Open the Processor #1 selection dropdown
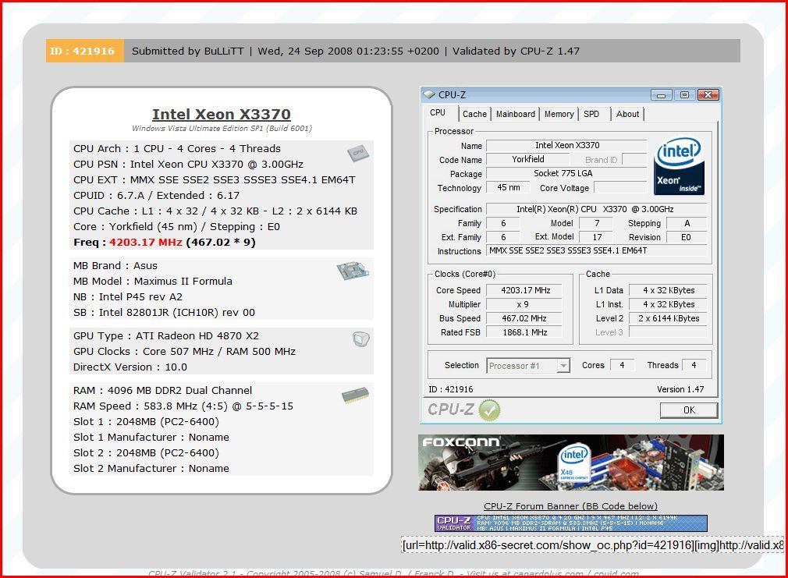The width and height of the screenshot is (788, 578). click(528, 366)
